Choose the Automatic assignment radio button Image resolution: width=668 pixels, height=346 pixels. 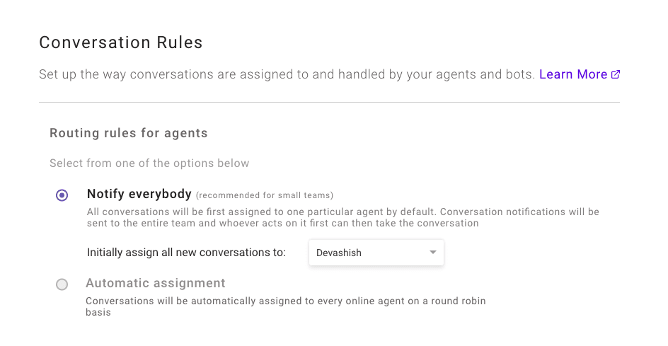click(62, 284)
